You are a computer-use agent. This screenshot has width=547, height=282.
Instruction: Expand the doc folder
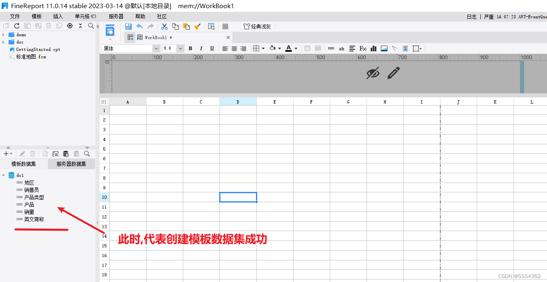coord(4,42)
